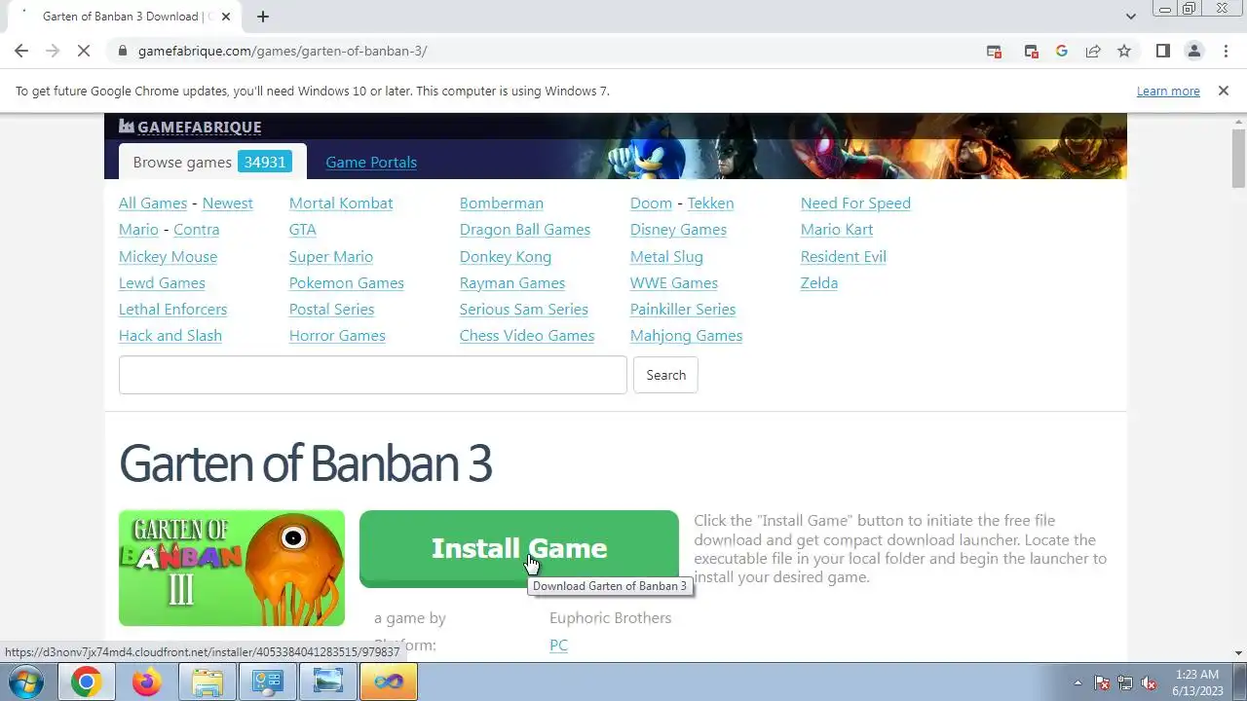Click inside the game search field
1247x701 pixels.
pyautogui.click(x=373, y=375)
